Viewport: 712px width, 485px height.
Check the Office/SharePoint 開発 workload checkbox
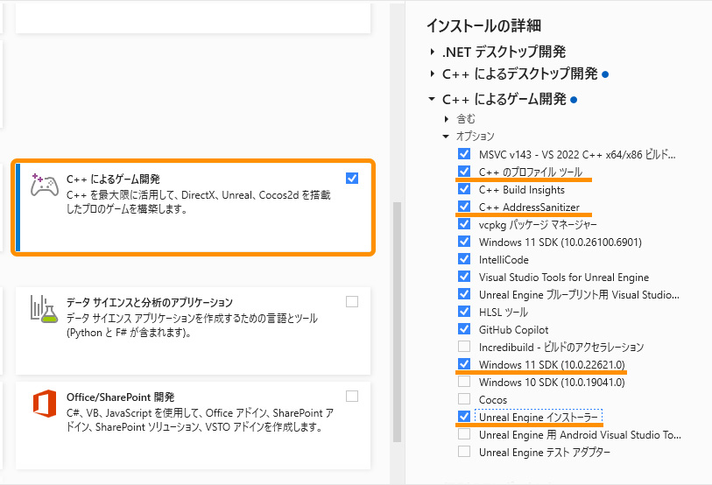(x=352, y=396)
